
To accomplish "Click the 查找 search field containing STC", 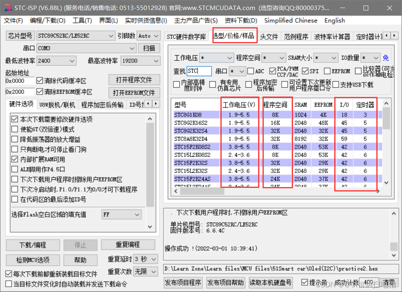I will tap(199, 71).
